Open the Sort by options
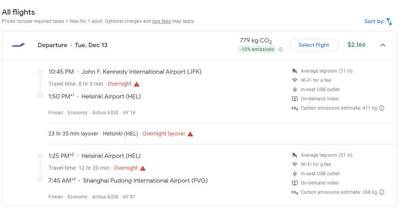Image resolution: width=399 pixels, height=210 pixels. (379, 22)
